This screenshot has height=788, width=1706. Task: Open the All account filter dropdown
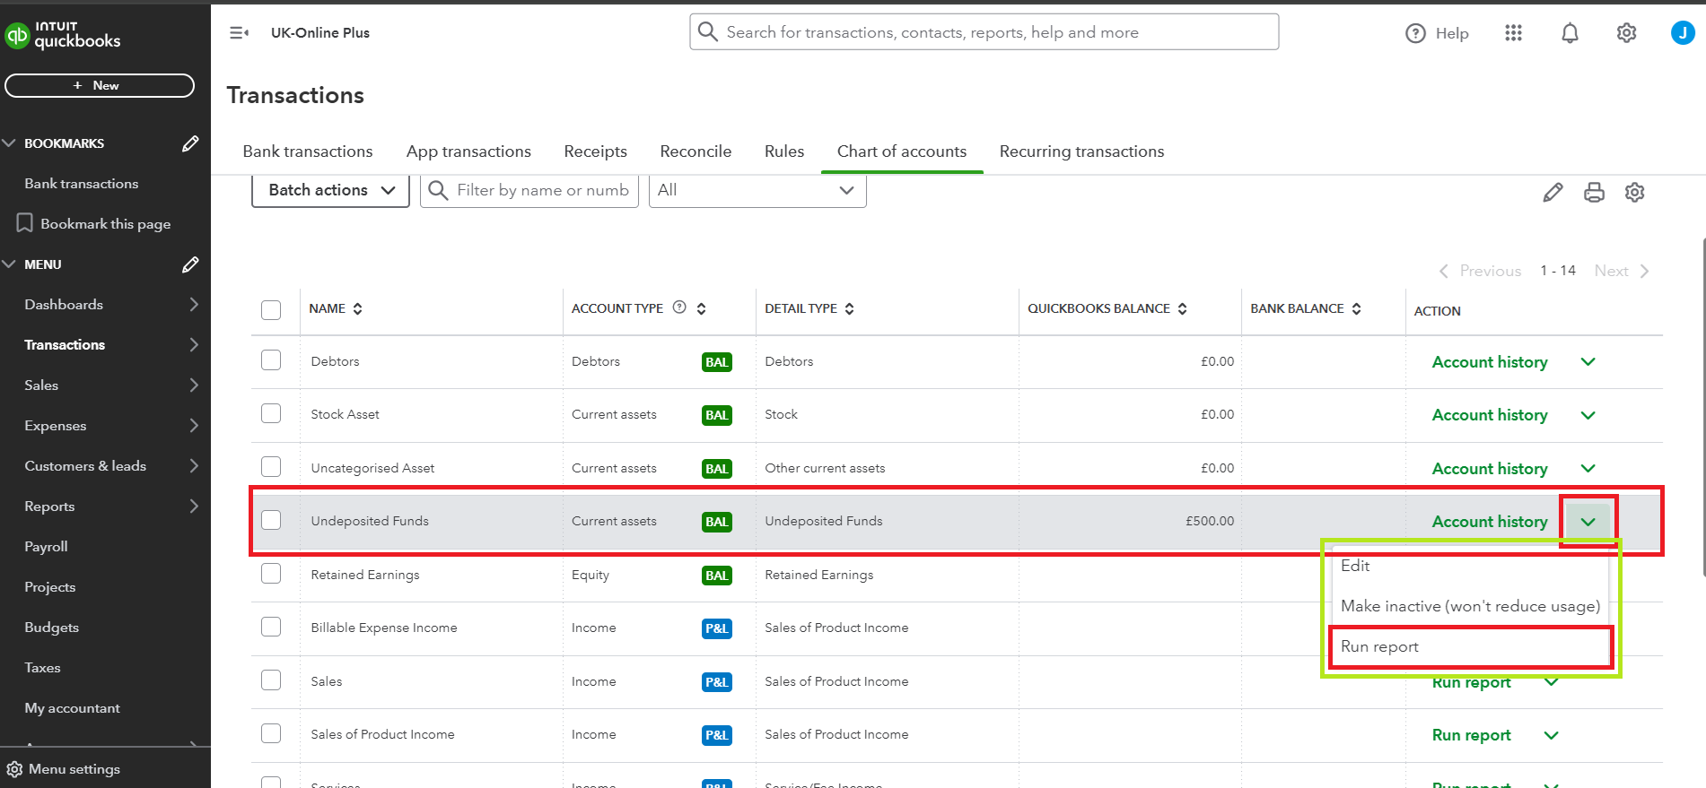(x=757, y=190)
